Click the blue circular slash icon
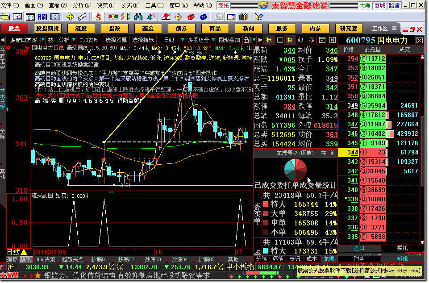The height and width of the screenshot is (283, 429). pyautogui.click(x=203, y=17)
